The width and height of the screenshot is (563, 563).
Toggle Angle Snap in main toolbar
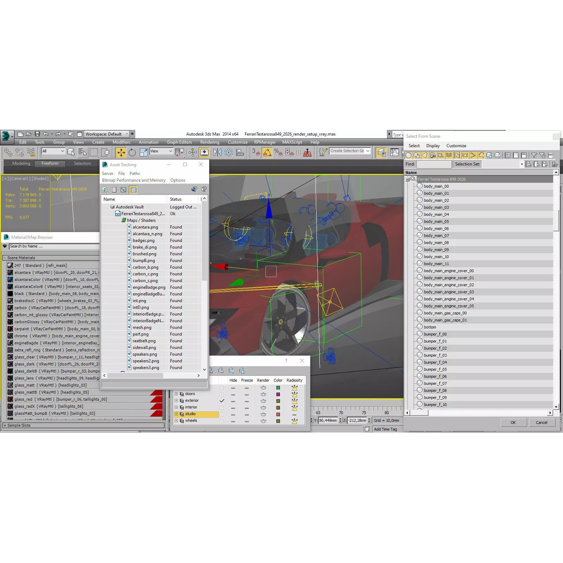click(267, 152)
